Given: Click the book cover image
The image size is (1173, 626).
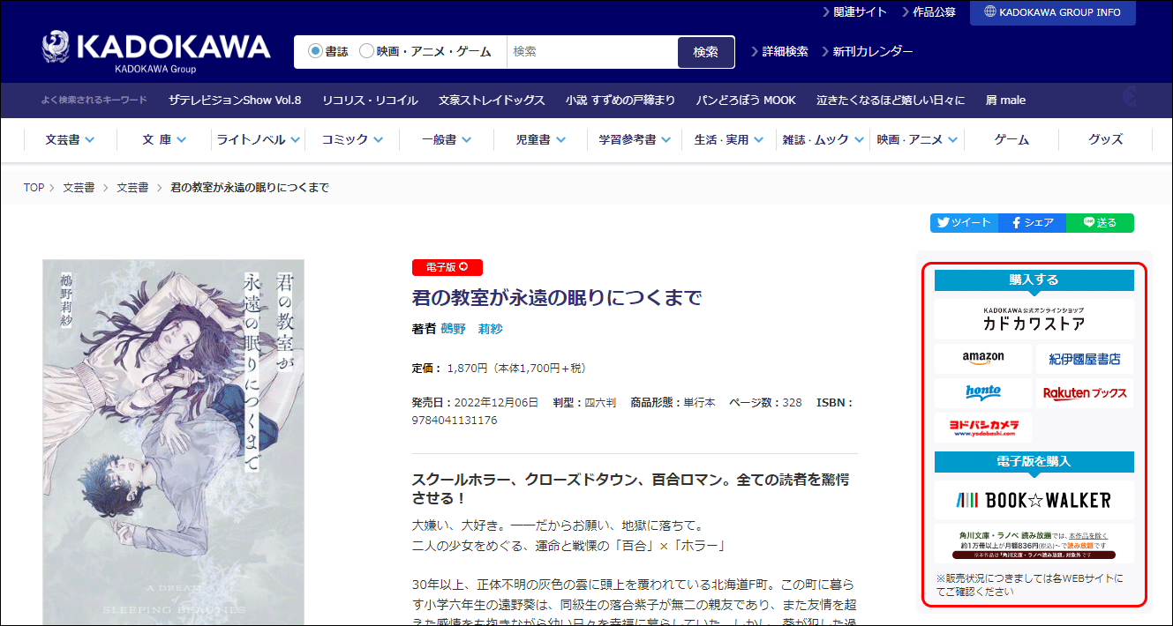Looking at the screenshot, I should click(173, 442).
